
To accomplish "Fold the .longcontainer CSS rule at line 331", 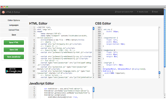I will 101,38.
